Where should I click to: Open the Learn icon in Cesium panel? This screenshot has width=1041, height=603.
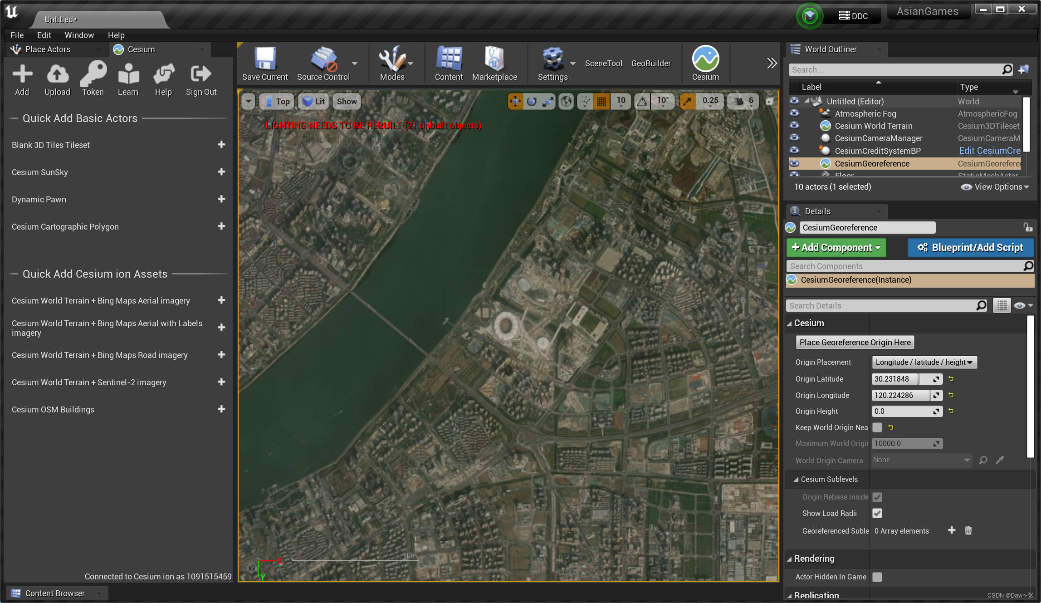click(x=128, y=74)
